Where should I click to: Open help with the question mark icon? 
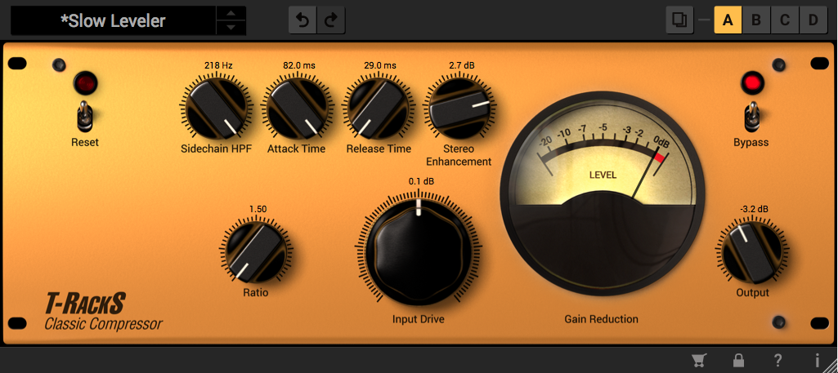pos(778,361)
